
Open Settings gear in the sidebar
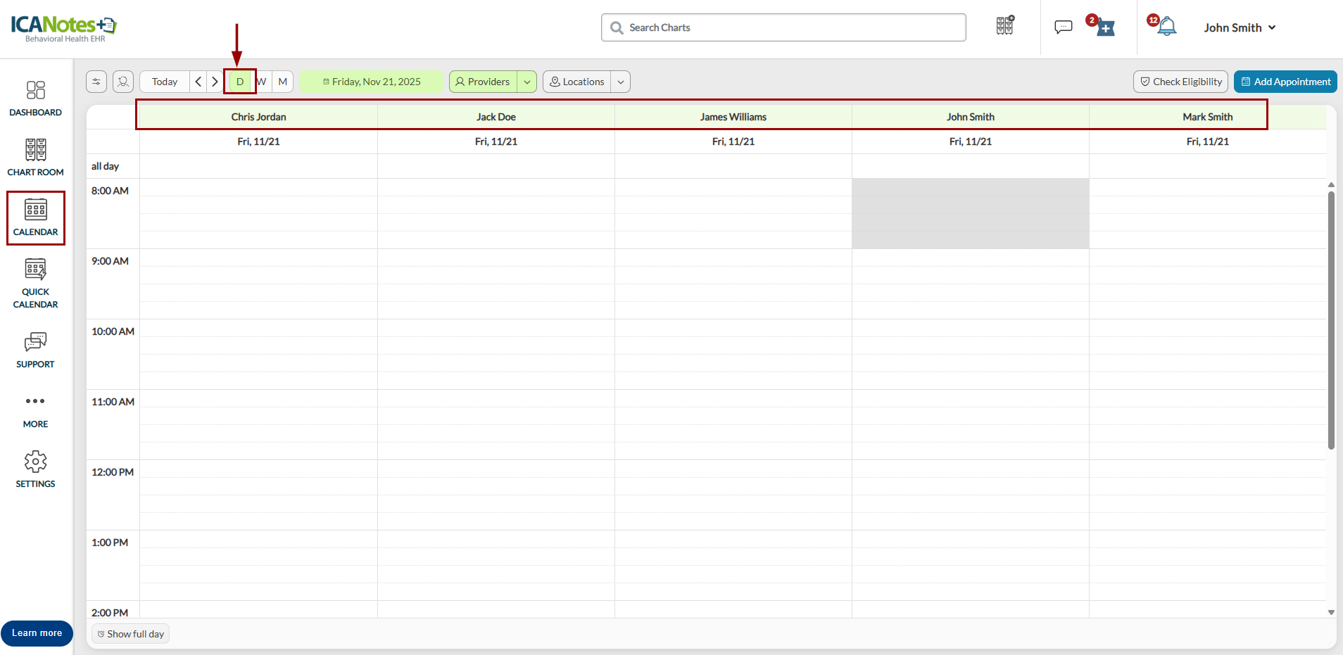click(35, 462)
